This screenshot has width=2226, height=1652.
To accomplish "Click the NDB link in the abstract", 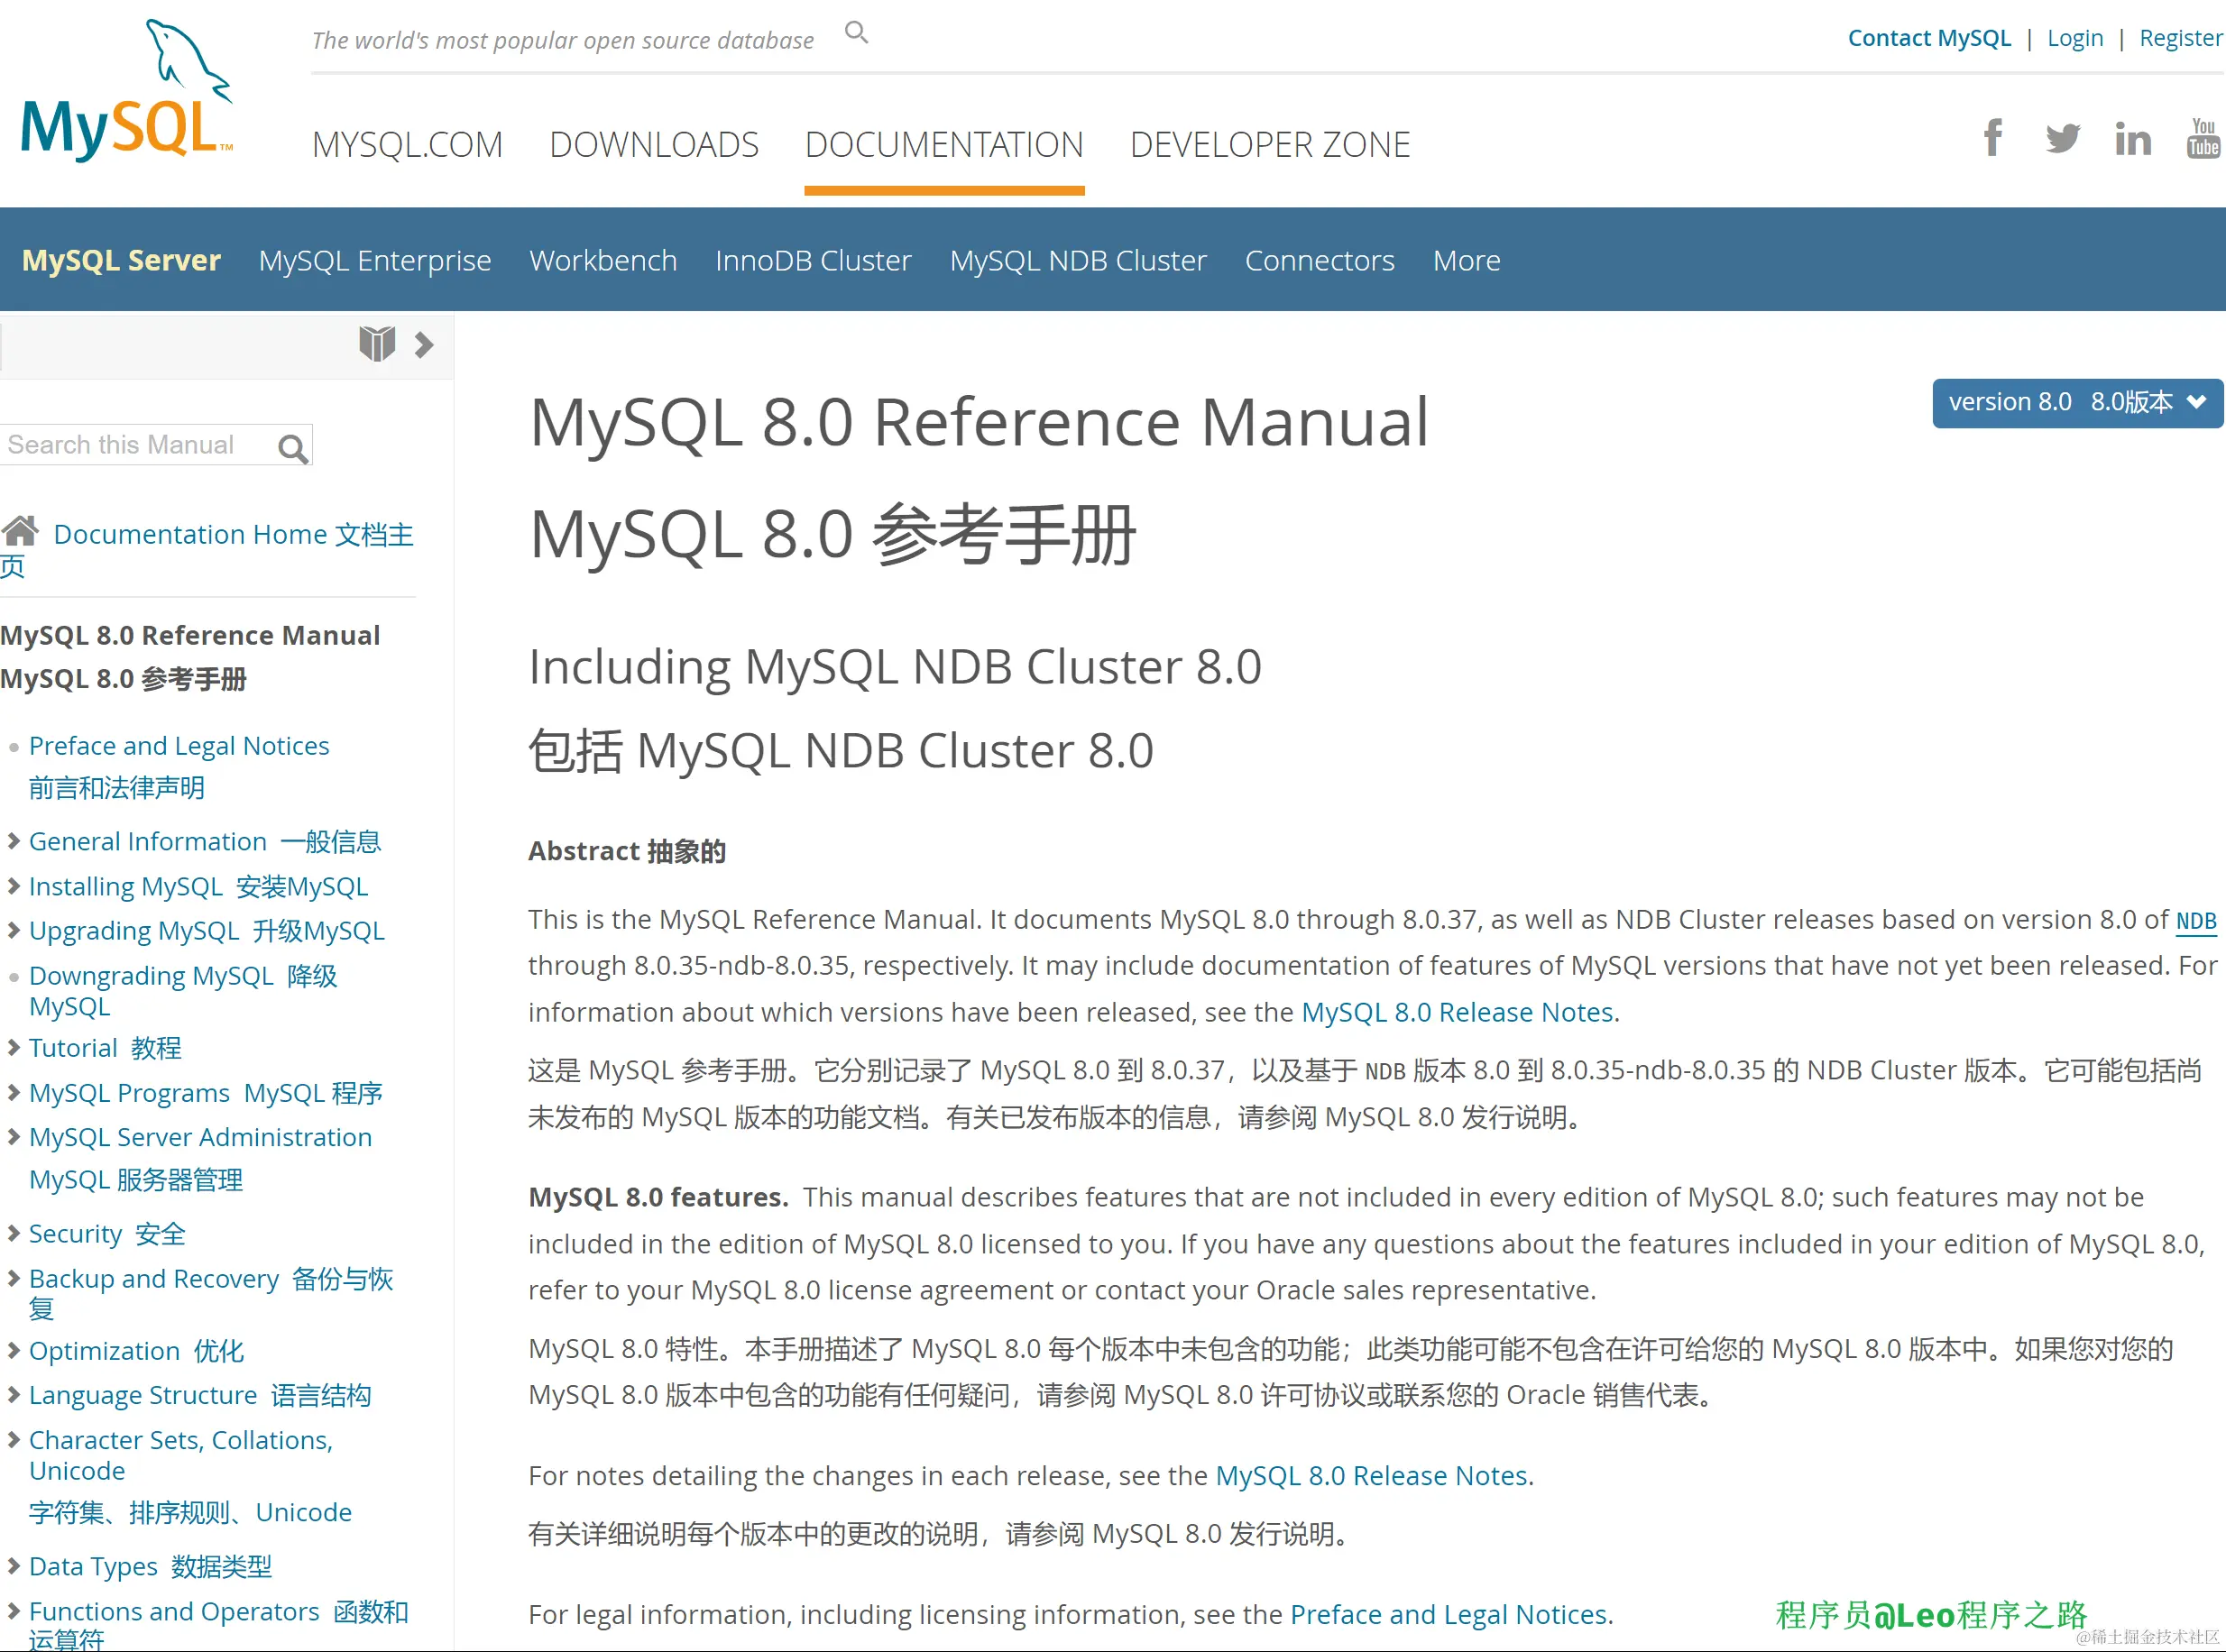I will click(x=2196, y=920).
